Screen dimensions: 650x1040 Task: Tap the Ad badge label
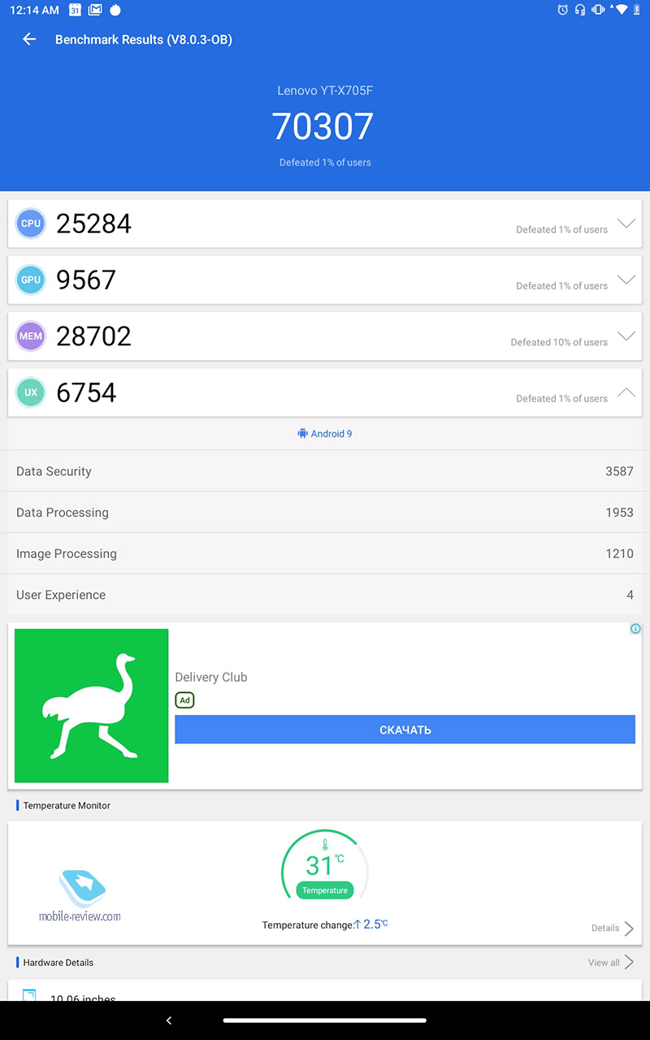click(184, 700)
